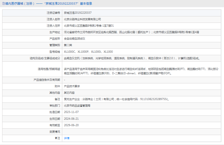Select the registrant address 北京市顺义区百盈路8号院1号楼-1至7层01
This screenshot has width=224, height=145.
pyautogui.click(x=89, y=26)
